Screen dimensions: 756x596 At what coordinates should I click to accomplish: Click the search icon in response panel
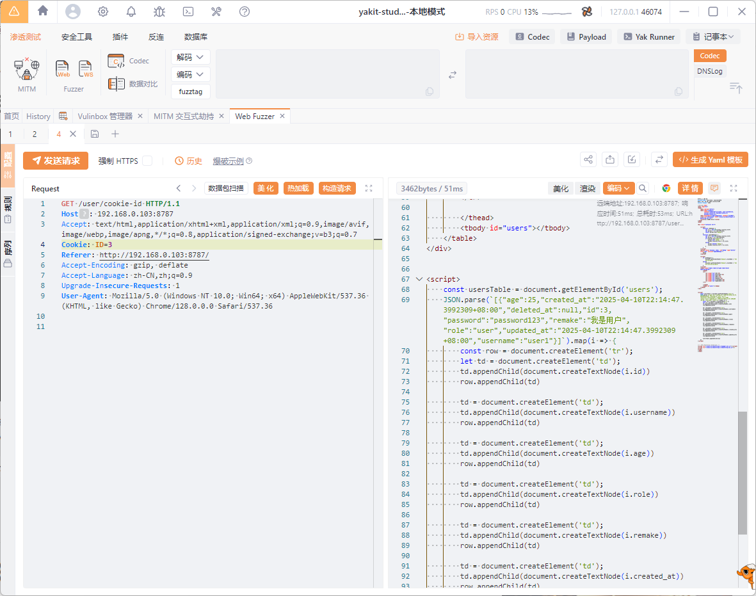[x=643, y=188]
